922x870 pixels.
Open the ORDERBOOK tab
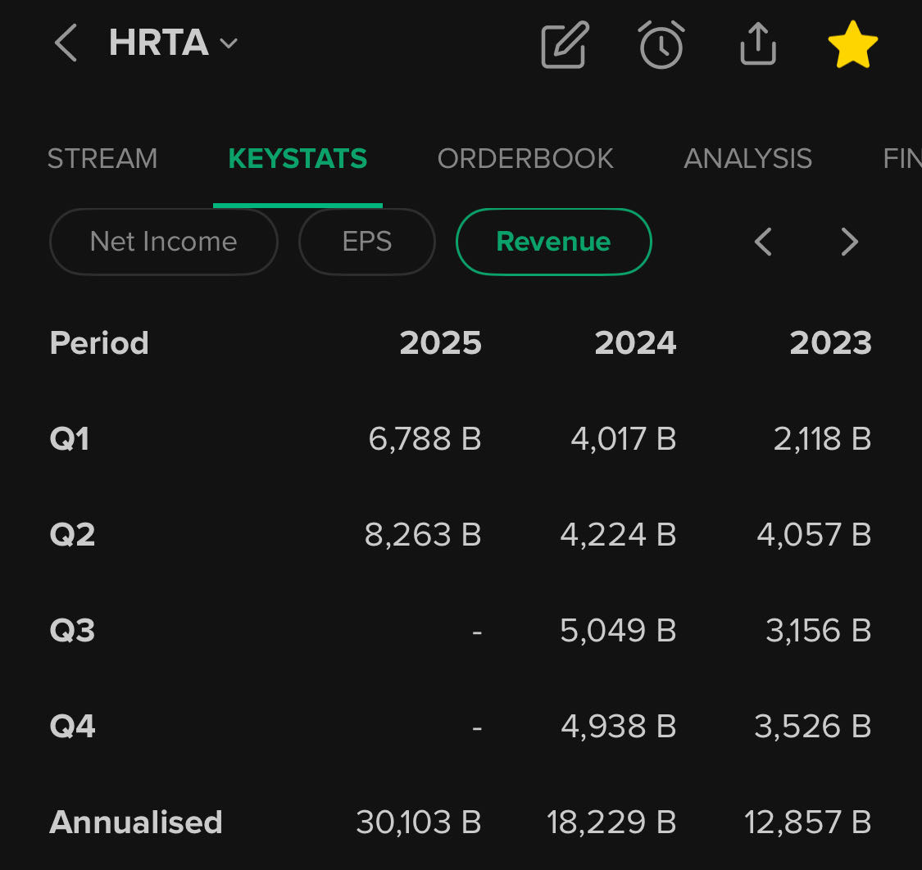coord(525,158)
